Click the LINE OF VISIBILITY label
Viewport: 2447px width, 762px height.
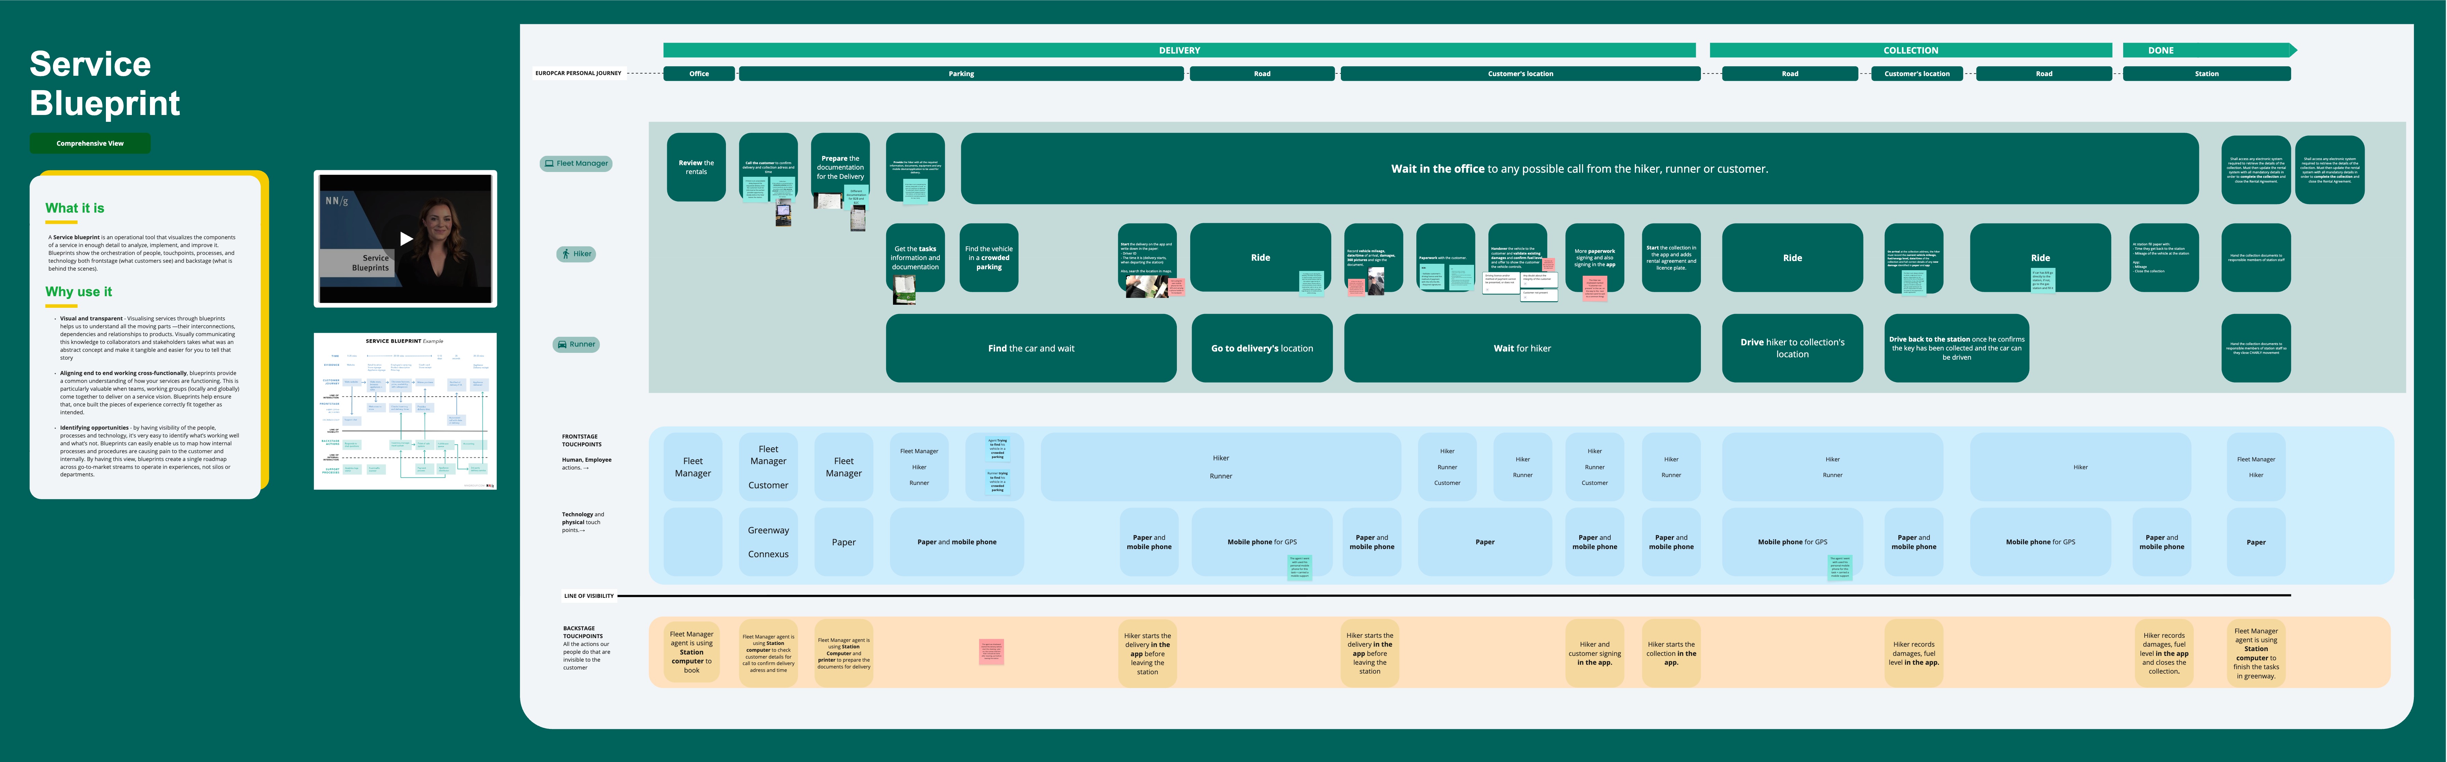tap(589, 596)
